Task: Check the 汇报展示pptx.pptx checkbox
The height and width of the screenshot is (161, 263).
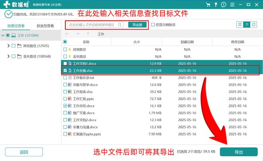Action: point(65,134)
